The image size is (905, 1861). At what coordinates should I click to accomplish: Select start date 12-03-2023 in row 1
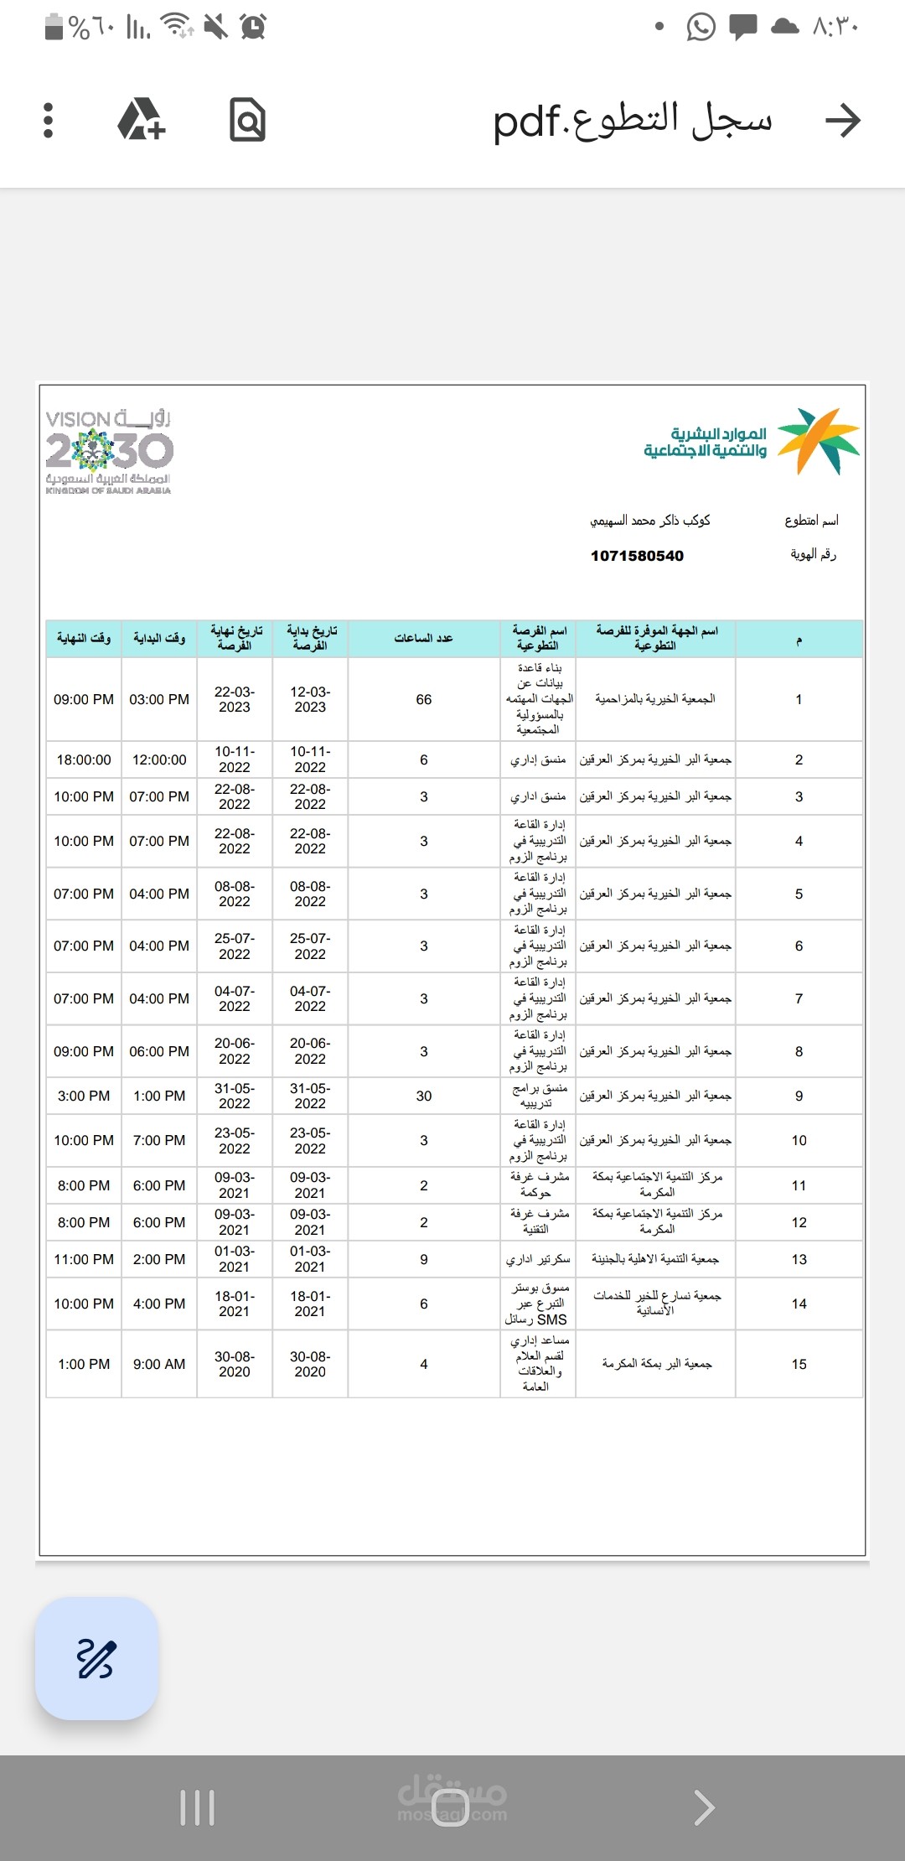click(310, 699)
